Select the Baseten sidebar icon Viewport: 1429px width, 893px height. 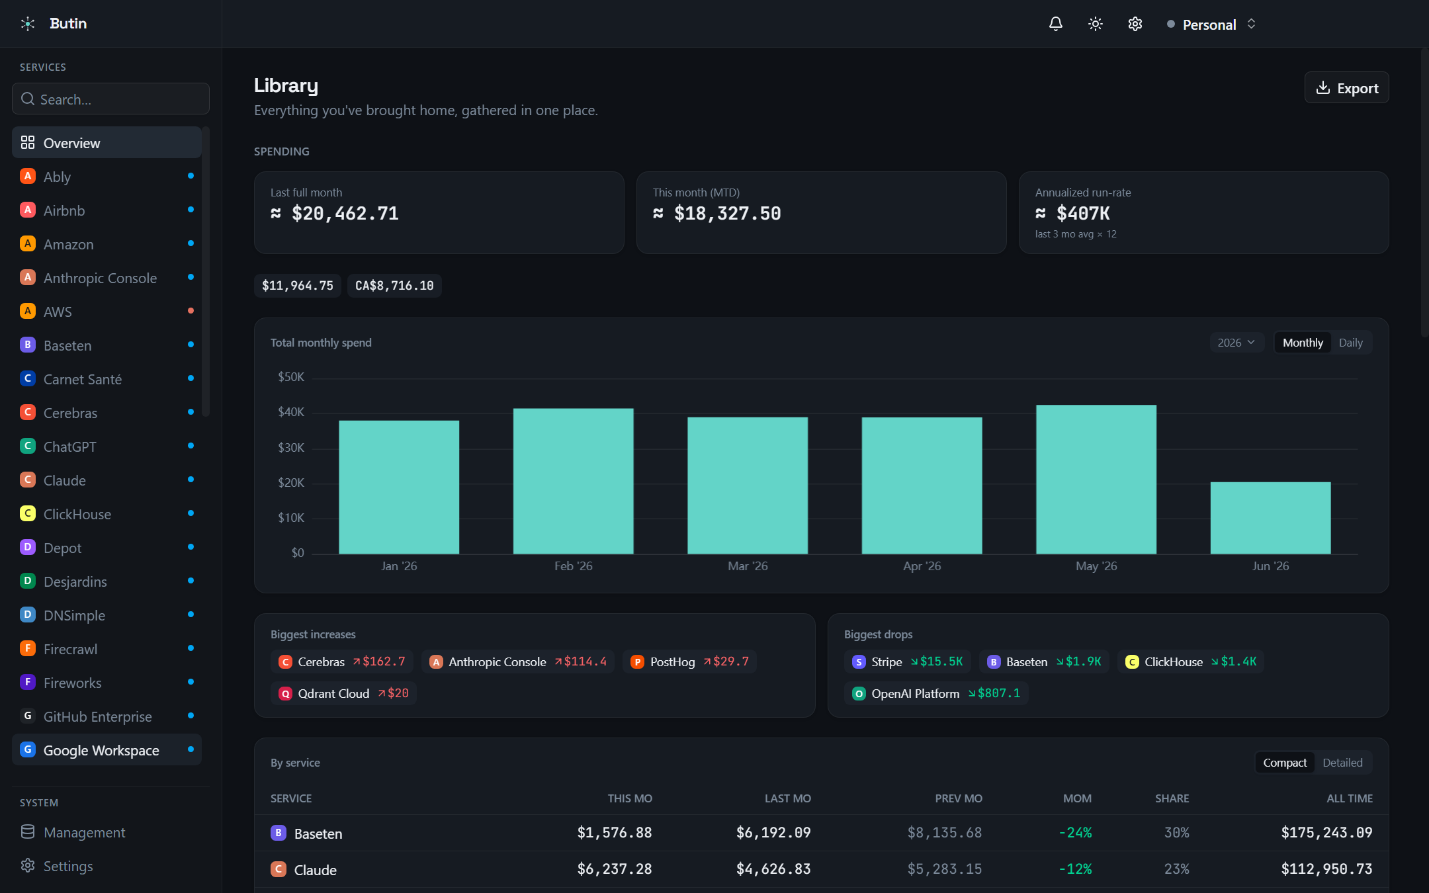click(x=28, y=345)
